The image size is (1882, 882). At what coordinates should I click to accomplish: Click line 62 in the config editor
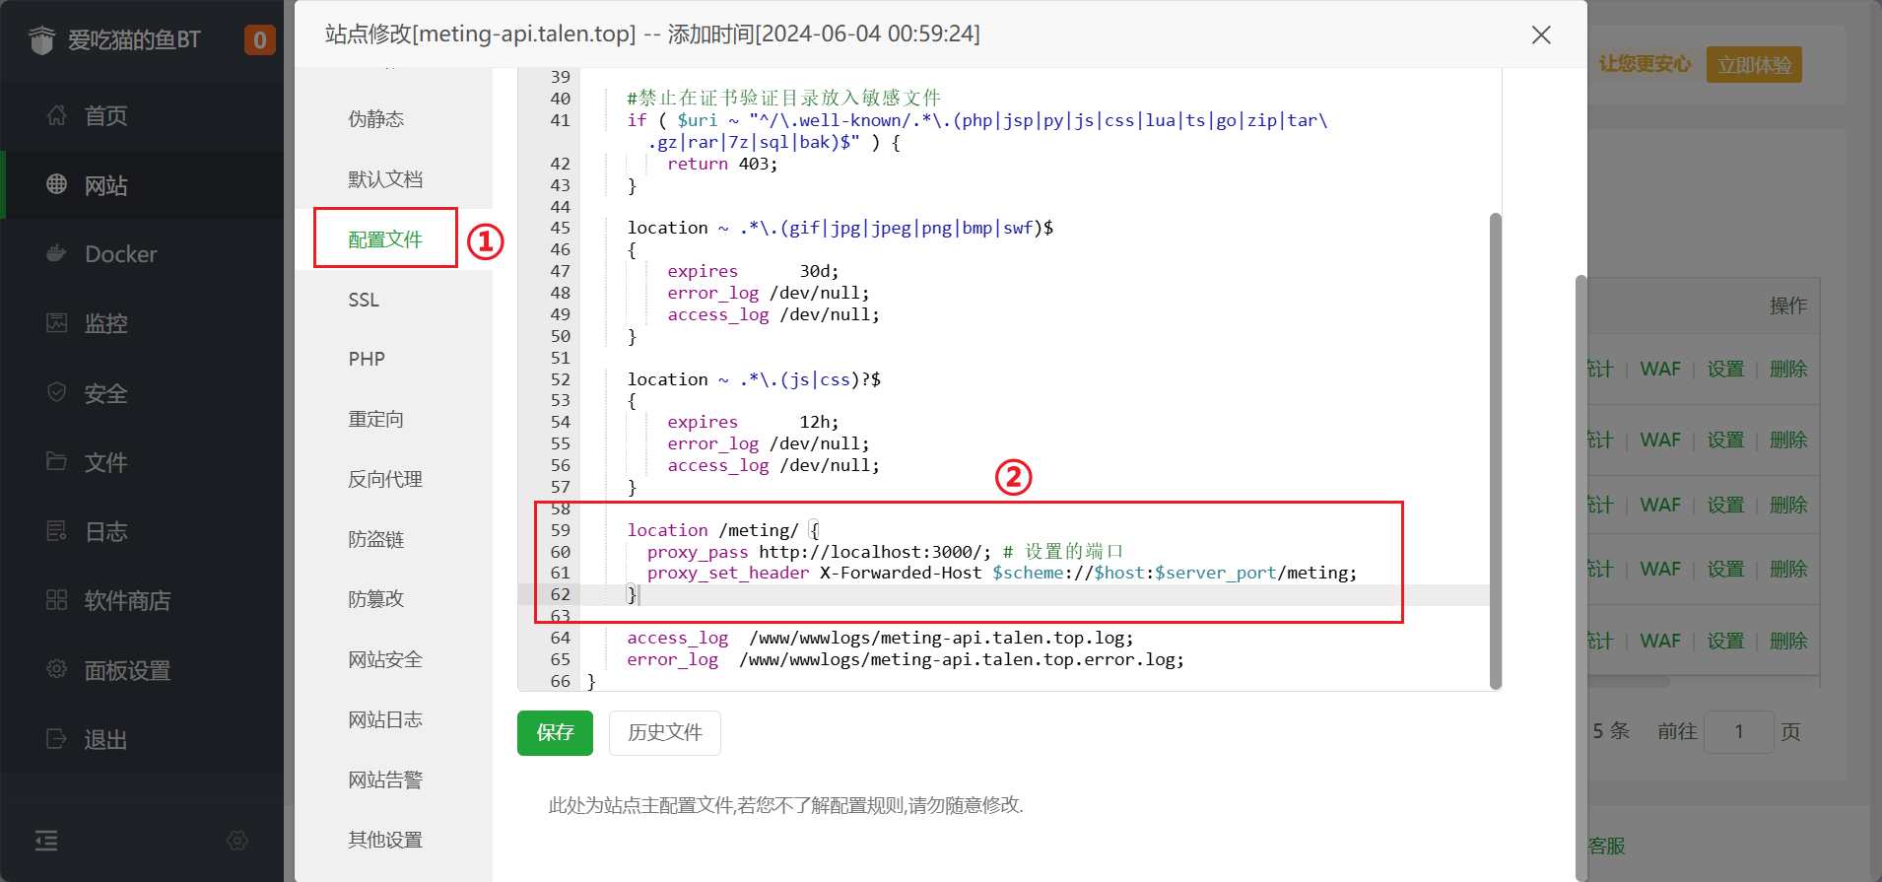(887, 594)
